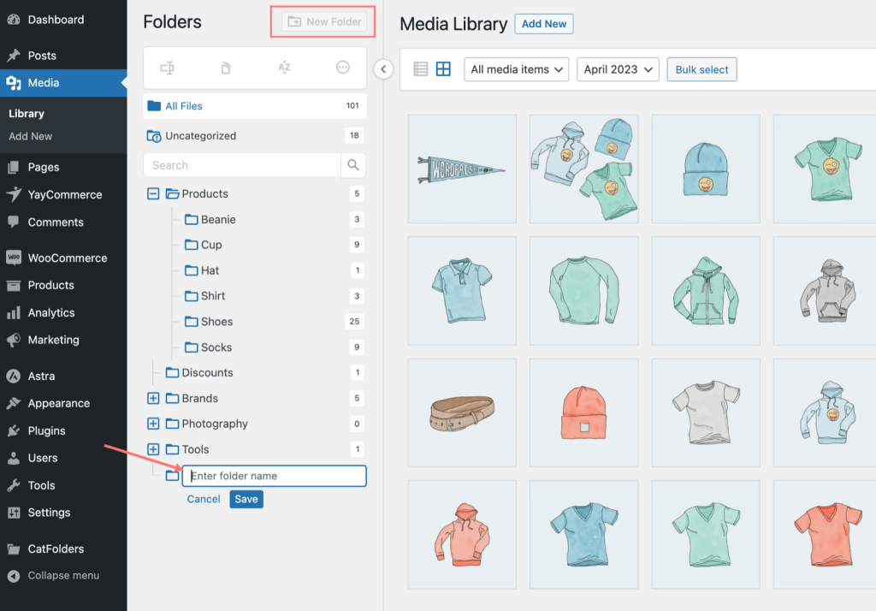876x611 pixels.
Task: Sort folders using the A-Z icon
Action: tap(285, 68)
